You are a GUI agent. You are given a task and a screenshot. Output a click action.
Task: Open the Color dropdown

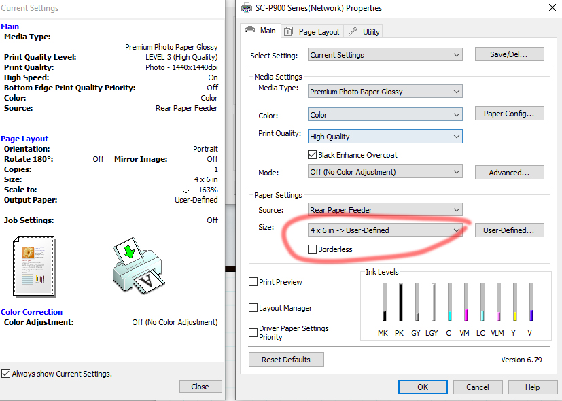click(x=385, y=115)
